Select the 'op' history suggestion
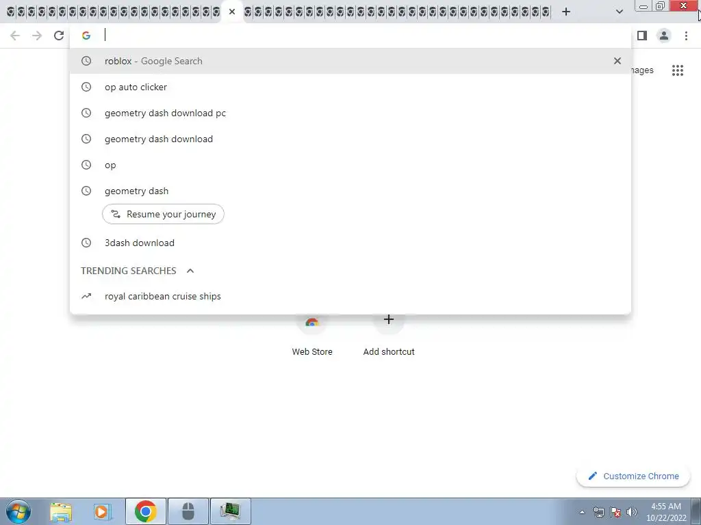The image size is (701, 525). [x=350, y=165]
